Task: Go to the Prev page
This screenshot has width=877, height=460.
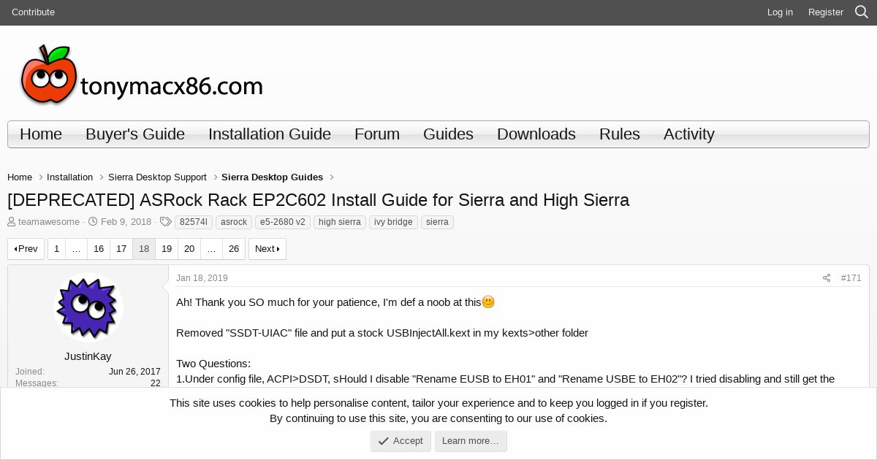Action: [26, 249]
